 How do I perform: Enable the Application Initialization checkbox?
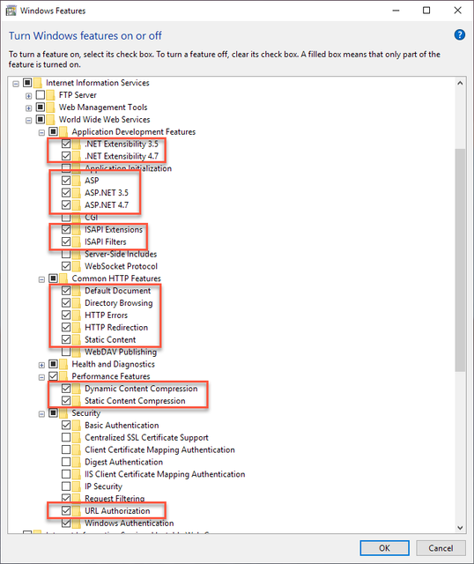66,167
